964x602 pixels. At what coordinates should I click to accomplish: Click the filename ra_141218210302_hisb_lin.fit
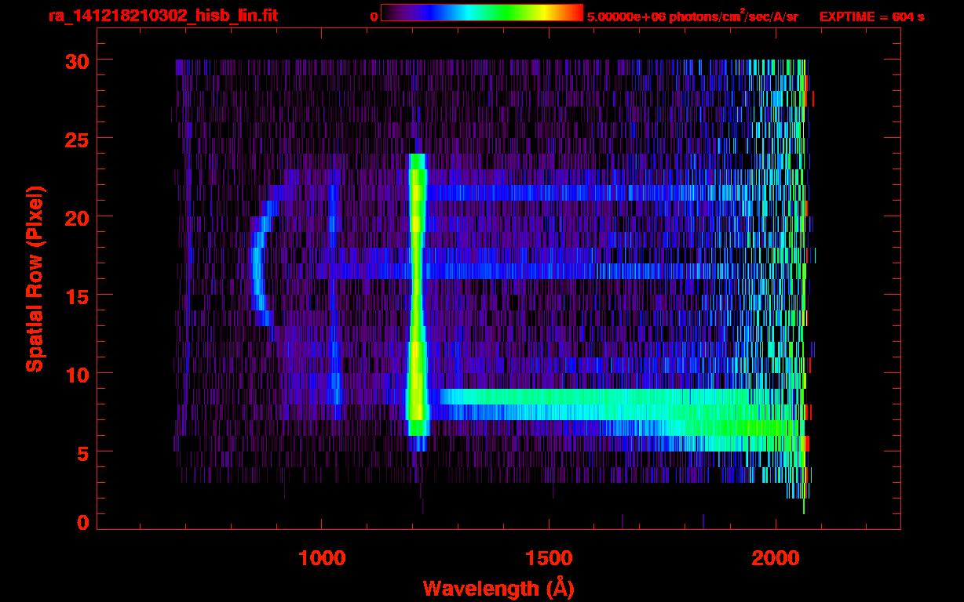click(x=162, y=15)
